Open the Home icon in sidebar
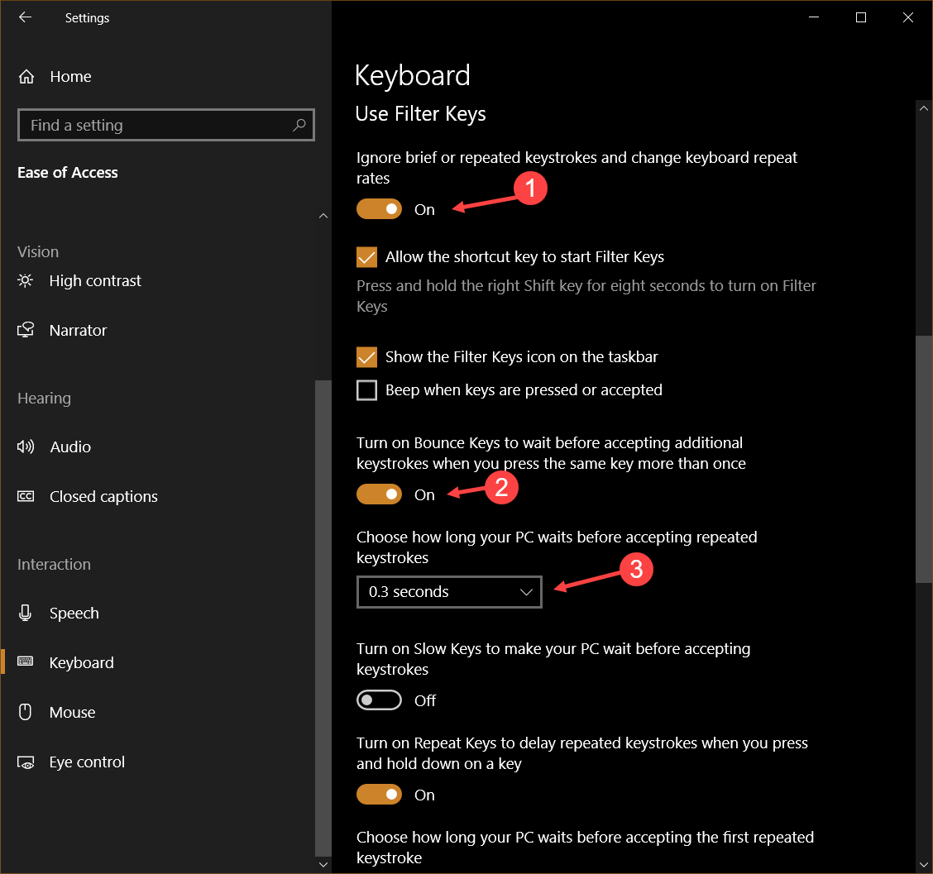 tap(26, 77)
